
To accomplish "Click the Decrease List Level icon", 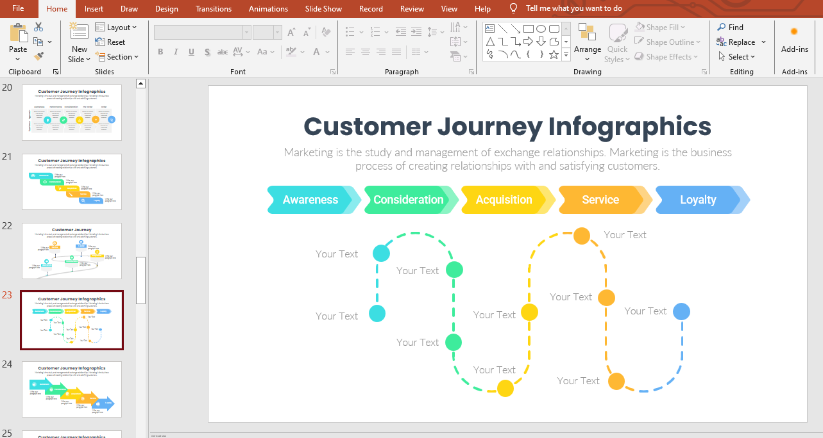I will (x=401, y=32).
